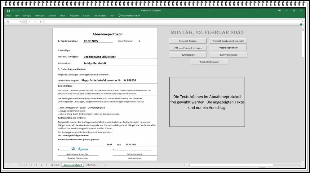
Task: Switch to the Listenfelder sheet tab
Action: 91,165
